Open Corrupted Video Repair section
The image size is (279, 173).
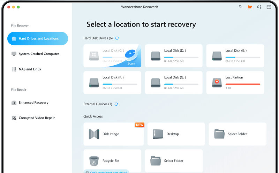(x=33, y=118)
